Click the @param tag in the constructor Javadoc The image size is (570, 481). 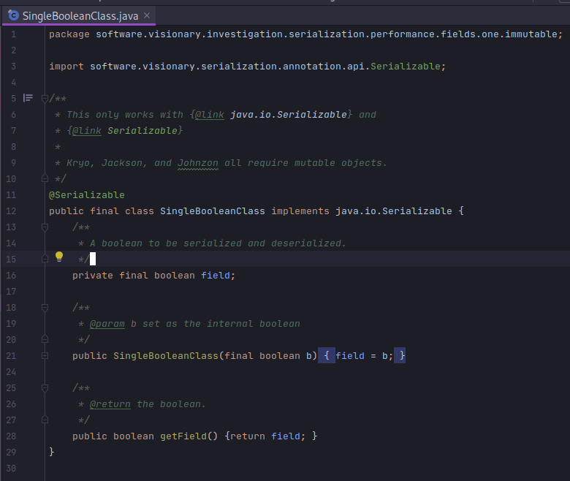coord(107,324)
